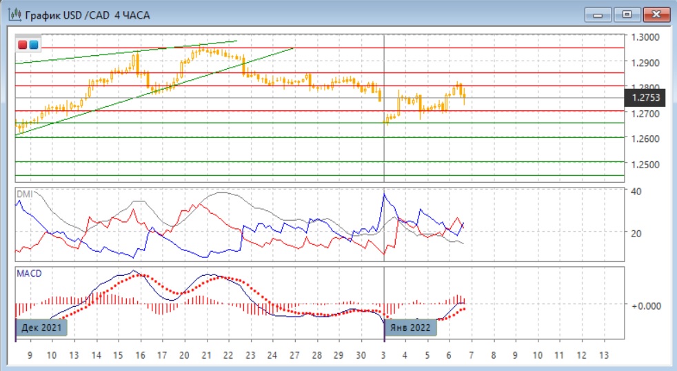The image size is (677, 371).
Task: Click date 27 on the time axis
Action: pyautogui.click(x=294, y=354)
